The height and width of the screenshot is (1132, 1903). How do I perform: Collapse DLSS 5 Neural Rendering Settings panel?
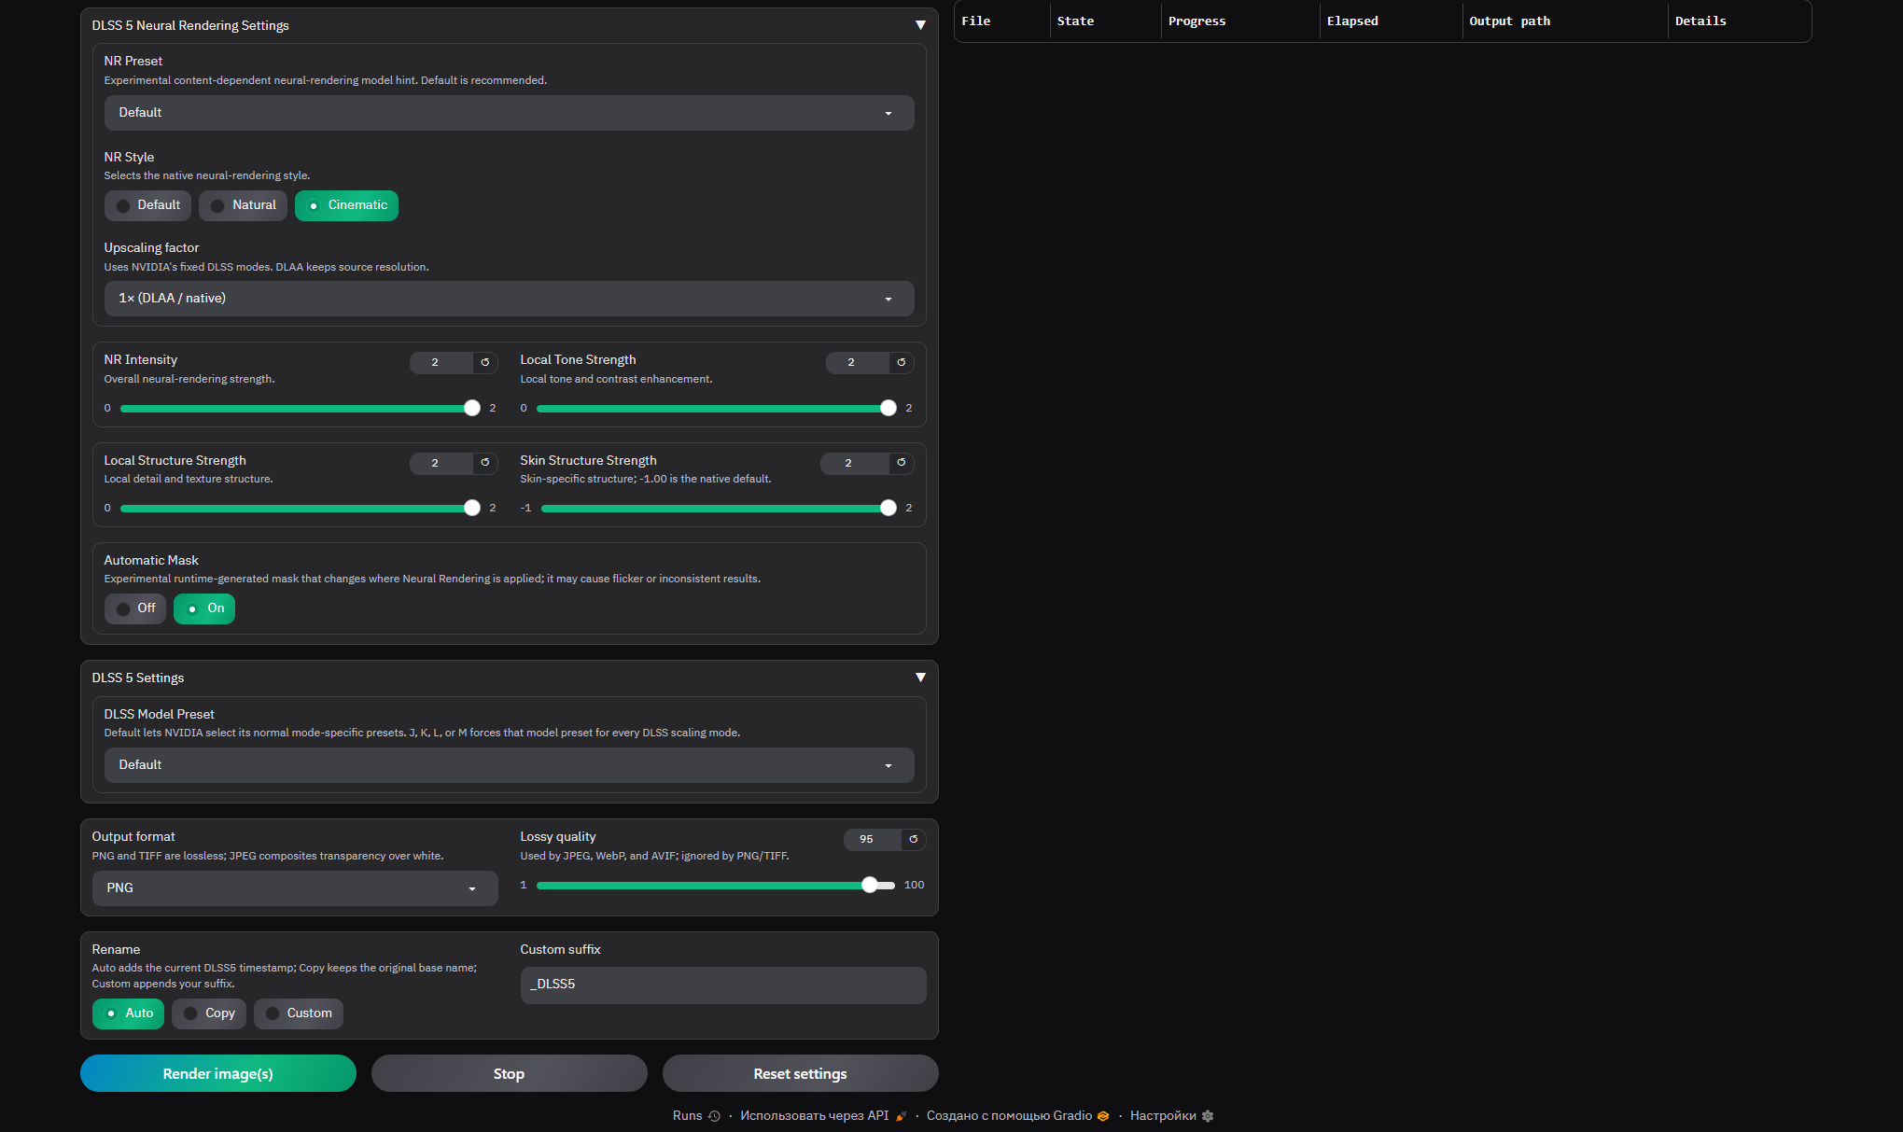click(x=920, y=25)
